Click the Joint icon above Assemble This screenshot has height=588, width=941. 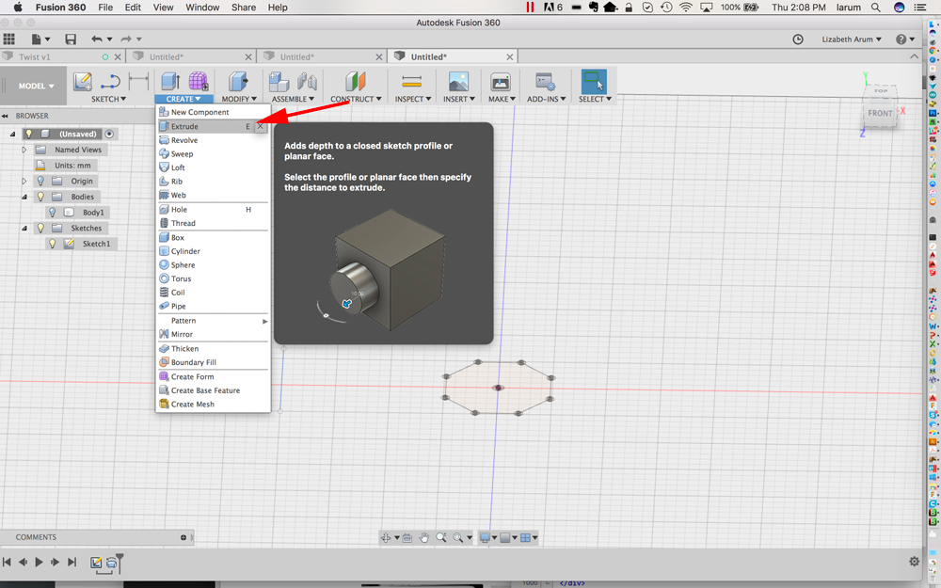point(308,81)
